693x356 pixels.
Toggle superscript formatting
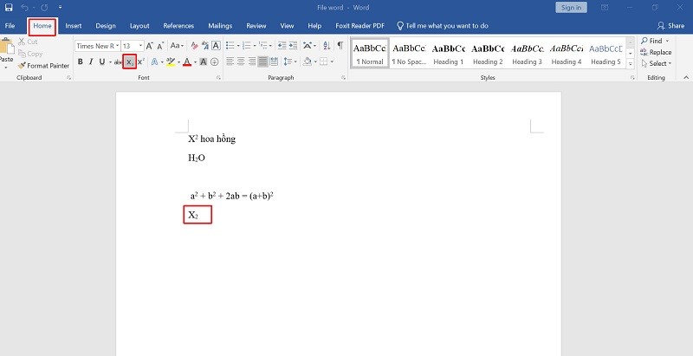pos(141,61)
